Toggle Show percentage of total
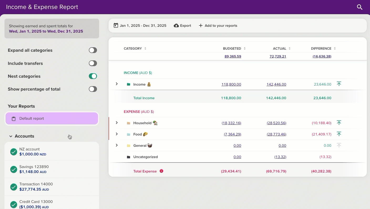 click(93, 89)
